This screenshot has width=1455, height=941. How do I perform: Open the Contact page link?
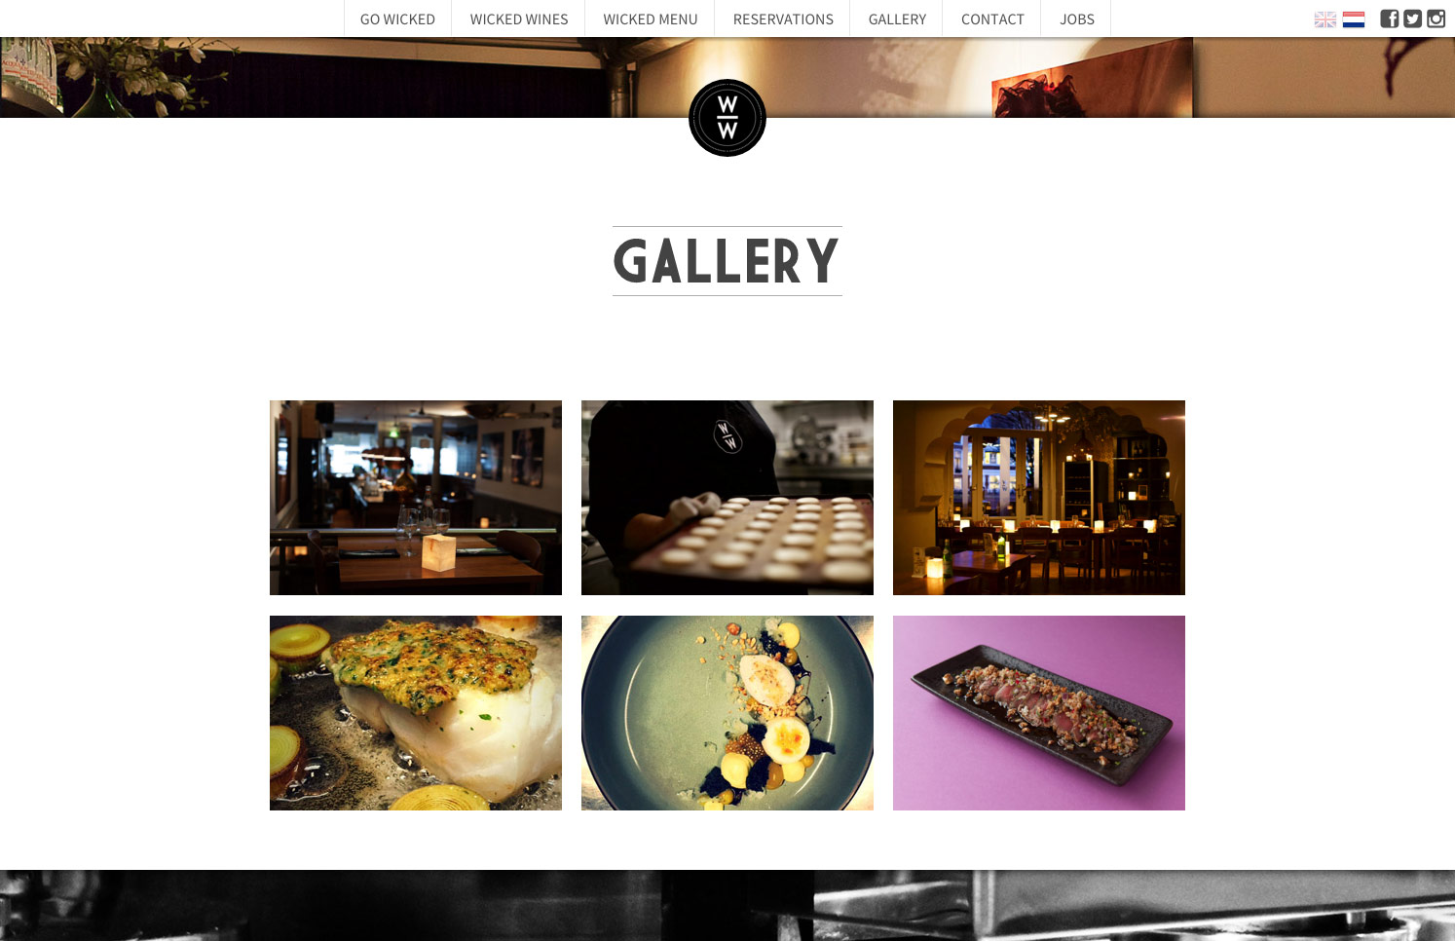(992, 19)
